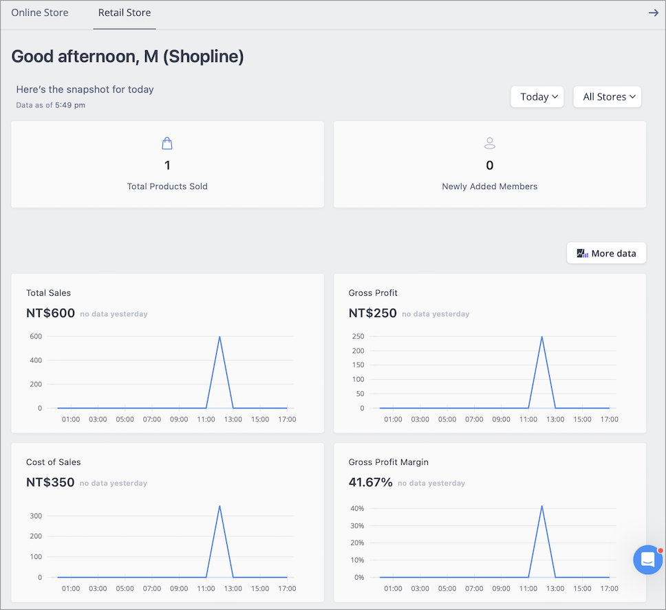Image resolution: width=666 pixels, height=610 pixels.
Task: Click the Total Products Sold count of 1
Action: [167, 165]
